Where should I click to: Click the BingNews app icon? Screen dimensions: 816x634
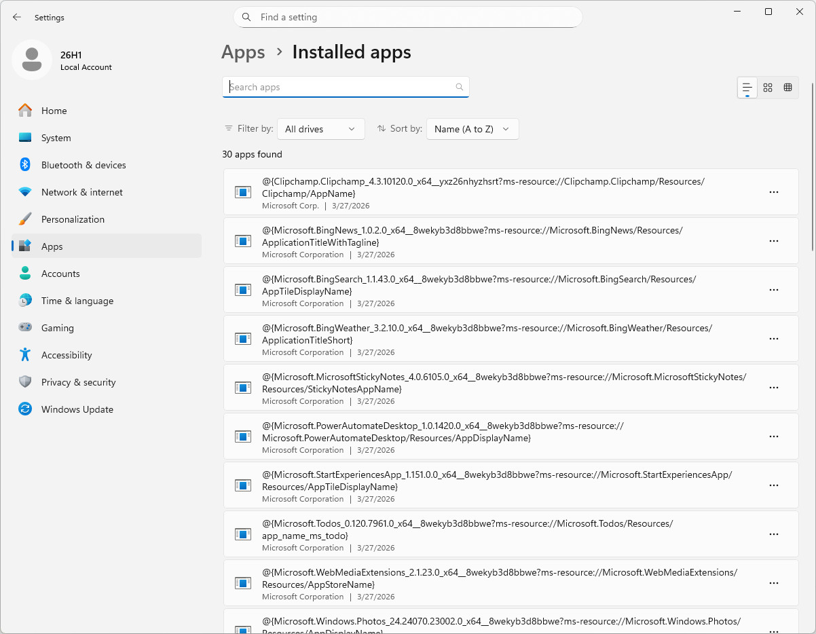coord(243,241)
